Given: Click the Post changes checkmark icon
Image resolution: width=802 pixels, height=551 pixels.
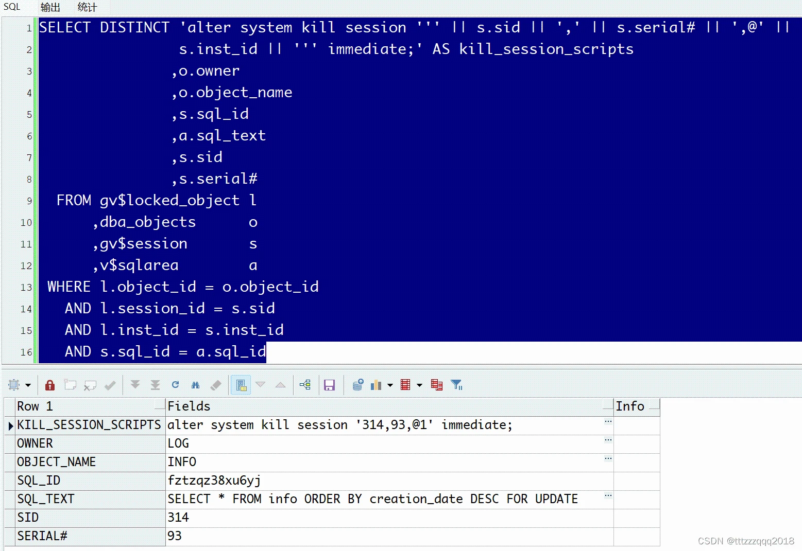Looking at the screenshot, I should 110,385.
